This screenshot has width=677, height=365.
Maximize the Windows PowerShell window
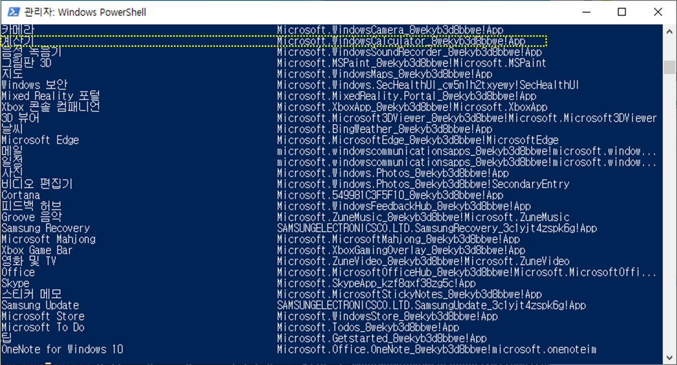point(622,12)
